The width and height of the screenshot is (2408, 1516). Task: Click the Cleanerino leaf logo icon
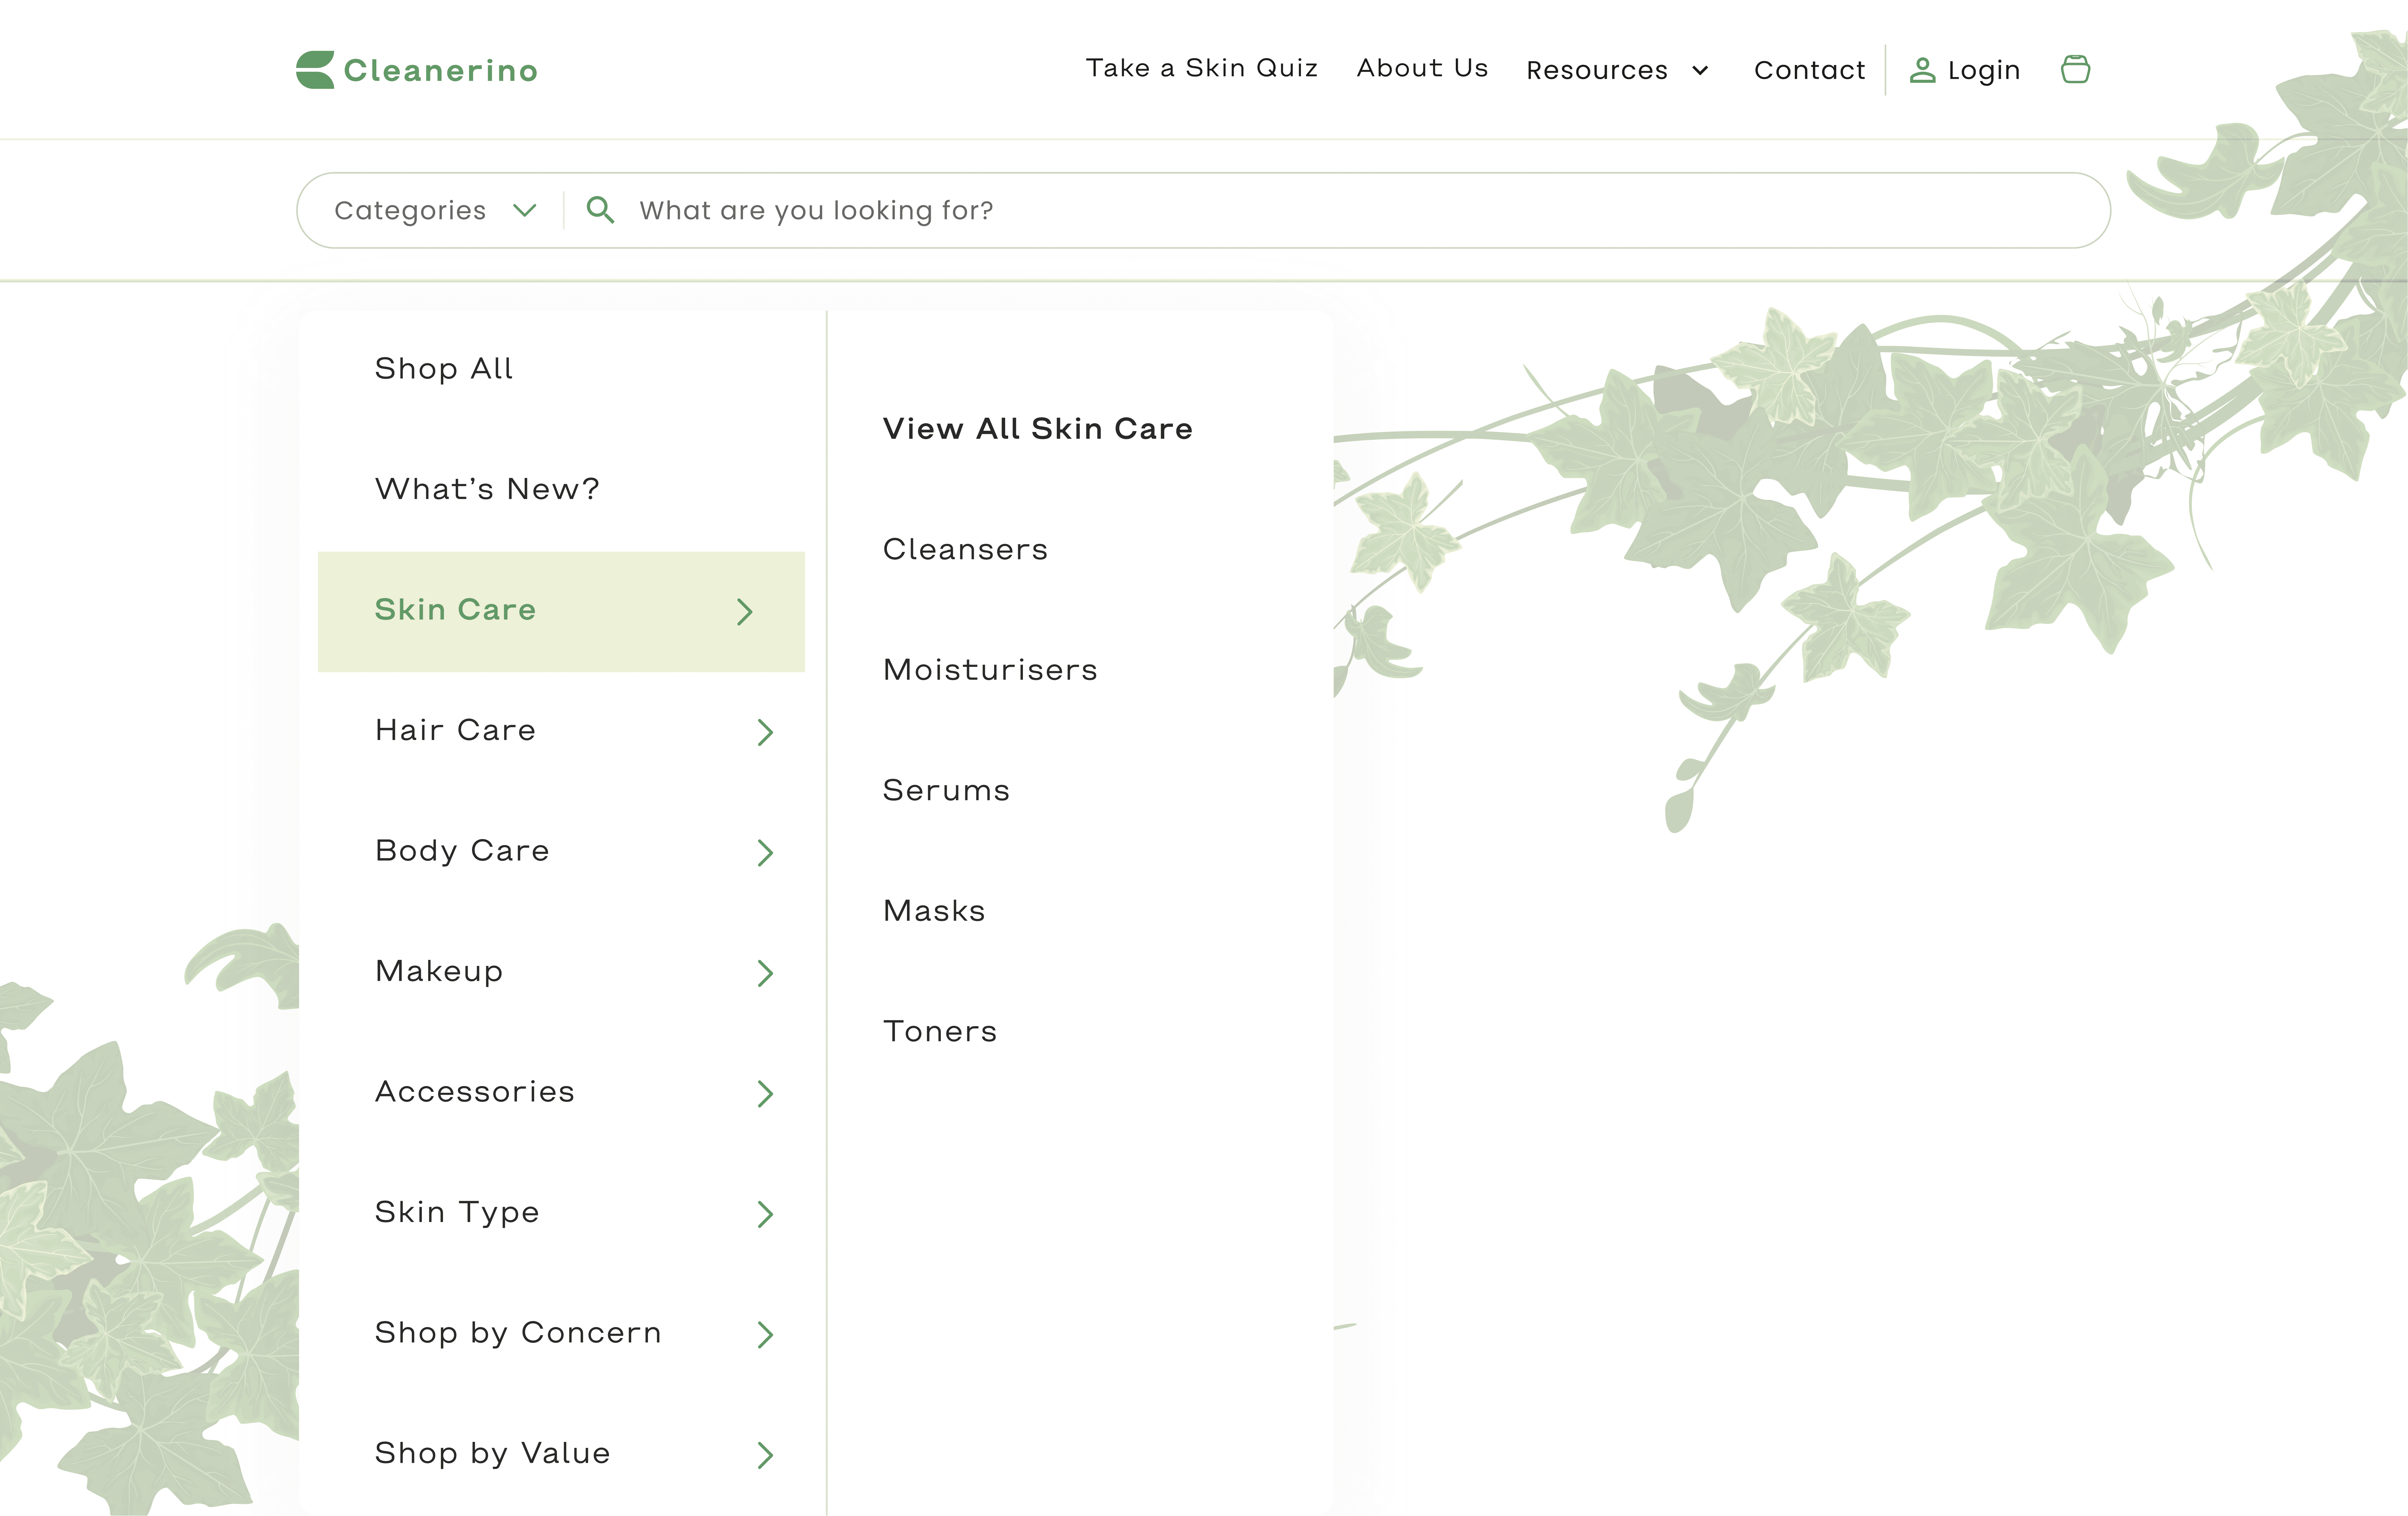[315, 70]
